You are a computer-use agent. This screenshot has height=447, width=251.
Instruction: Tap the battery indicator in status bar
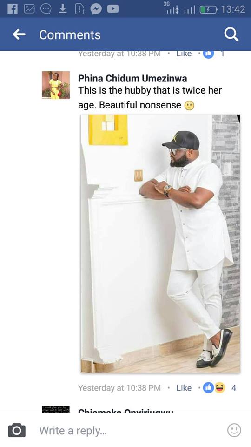point(208,9)
